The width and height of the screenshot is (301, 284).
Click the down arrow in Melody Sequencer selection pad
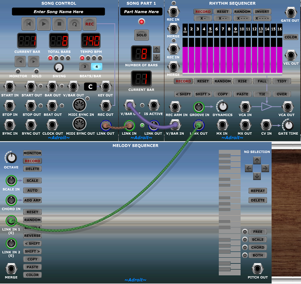257,176
